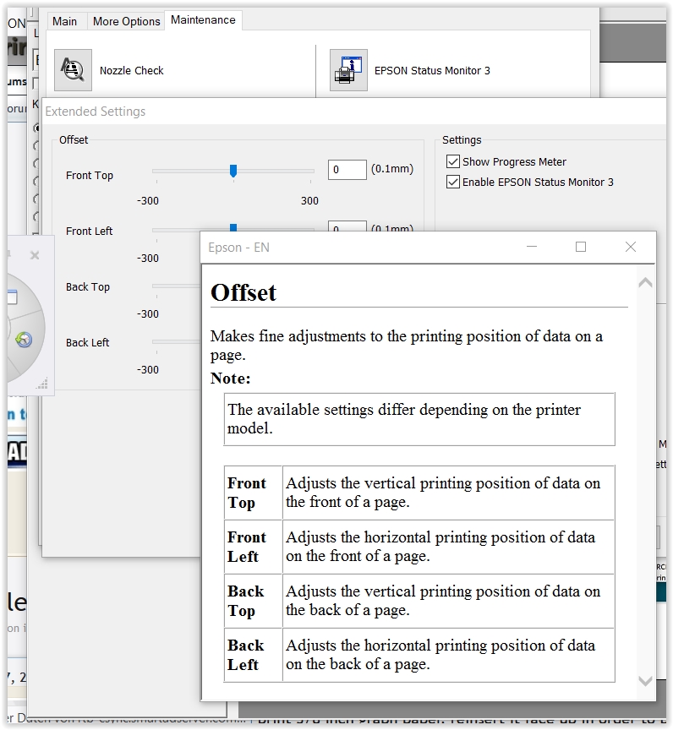Open EPSON Status Monitor 3 icon
This screenshot has height=730, width=673.
click(348, 70)
